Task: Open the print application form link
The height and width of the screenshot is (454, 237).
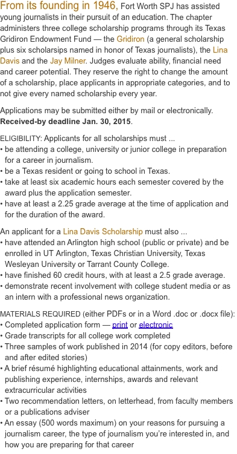Action: (120, 325)
